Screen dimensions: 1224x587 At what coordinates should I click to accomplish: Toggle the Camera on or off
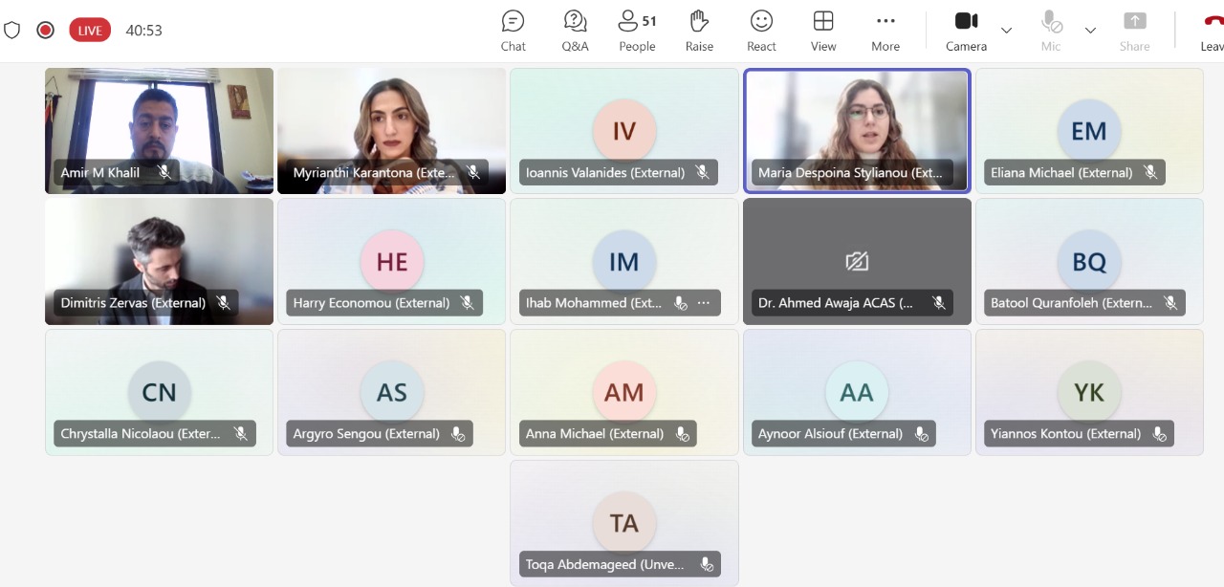coord(966,31)
